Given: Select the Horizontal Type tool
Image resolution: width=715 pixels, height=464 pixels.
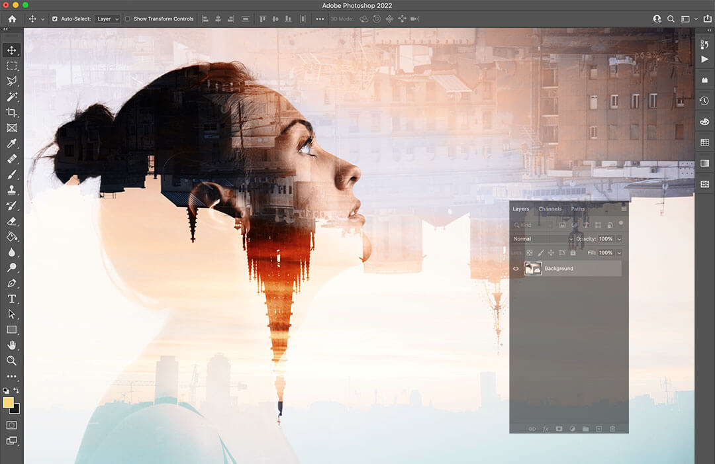Looking at the screenshot, I should (x=12, y=299).
